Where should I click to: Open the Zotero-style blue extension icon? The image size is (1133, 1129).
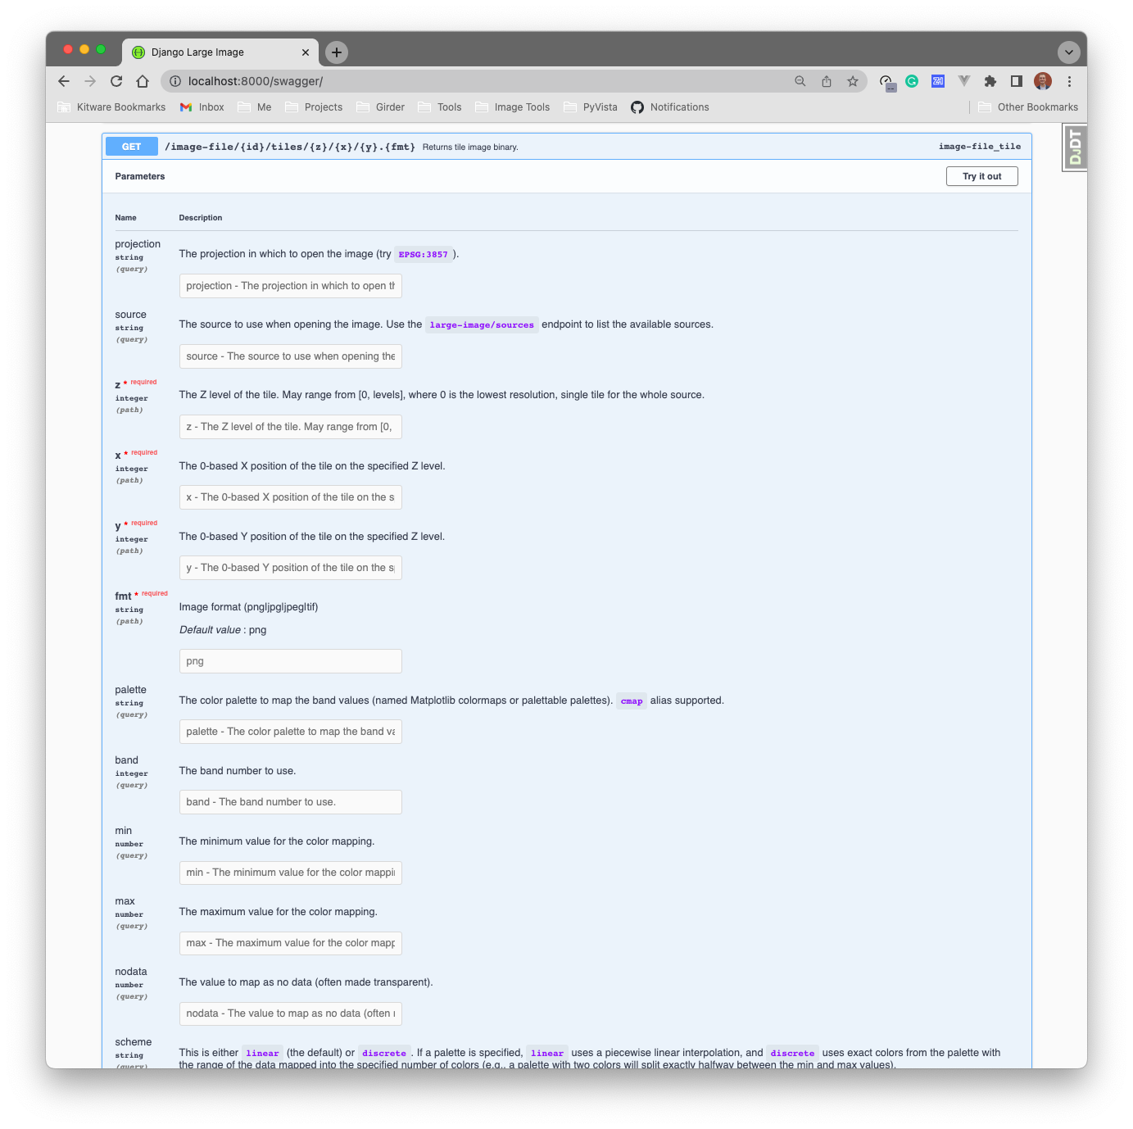tap(938, 81)
